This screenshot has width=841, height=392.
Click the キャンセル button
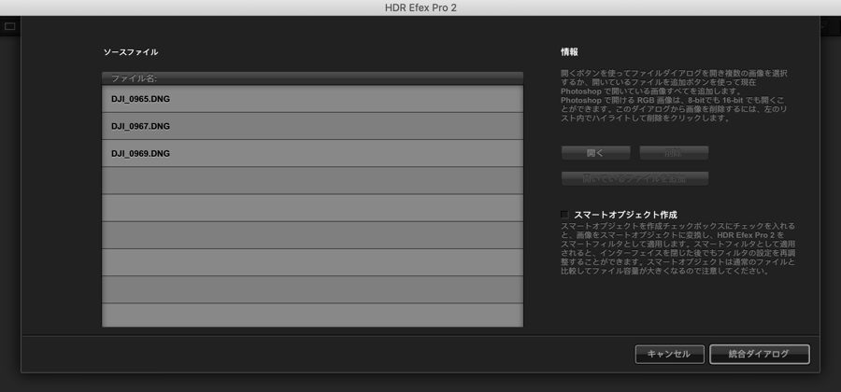coord(669,354)
